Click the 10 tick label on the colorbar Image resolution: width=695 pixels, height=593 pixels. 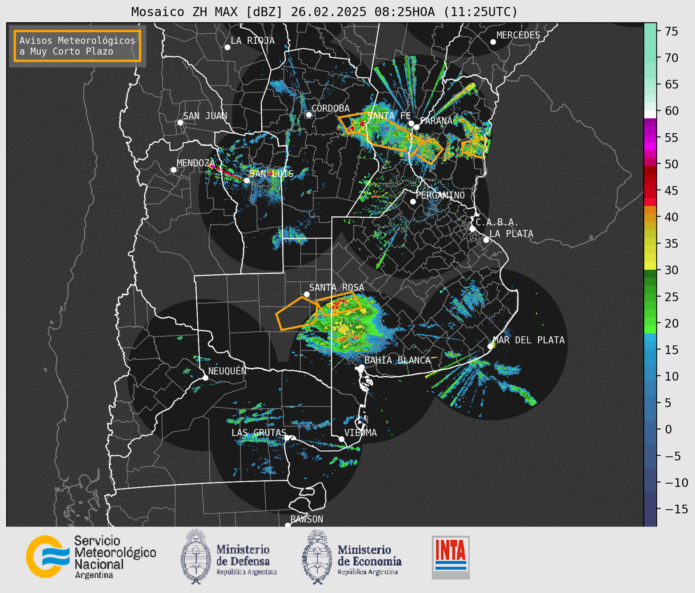pos(671,376)
